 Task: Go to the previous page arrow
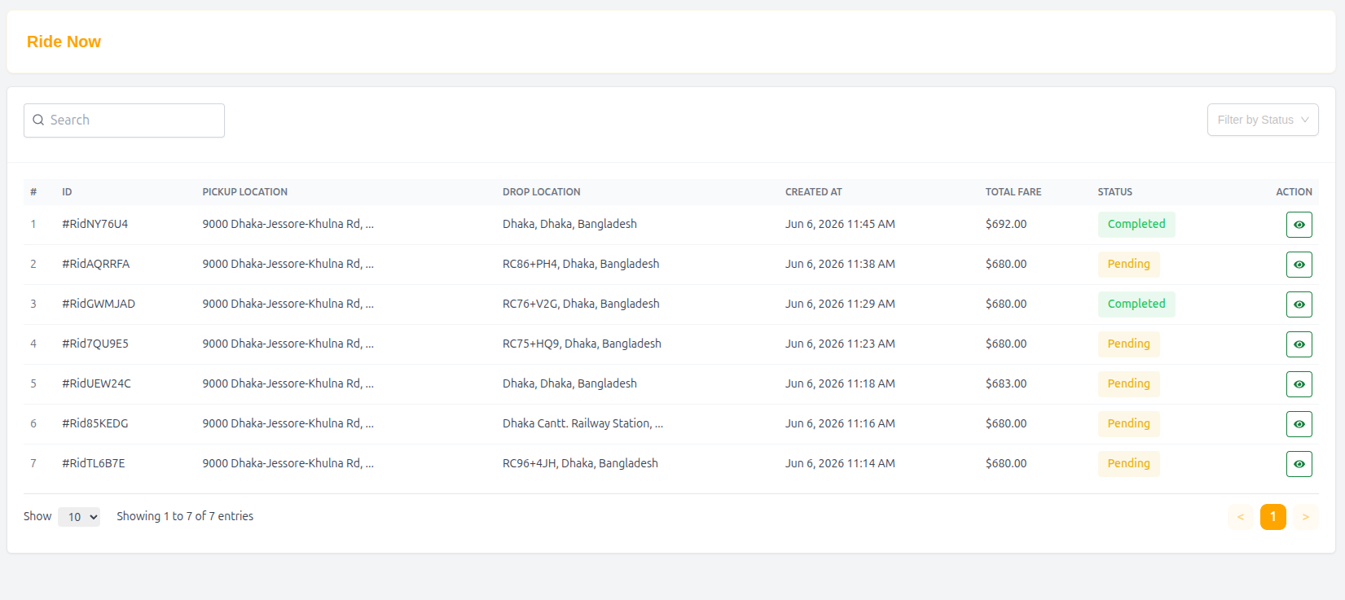point(1241,517)
